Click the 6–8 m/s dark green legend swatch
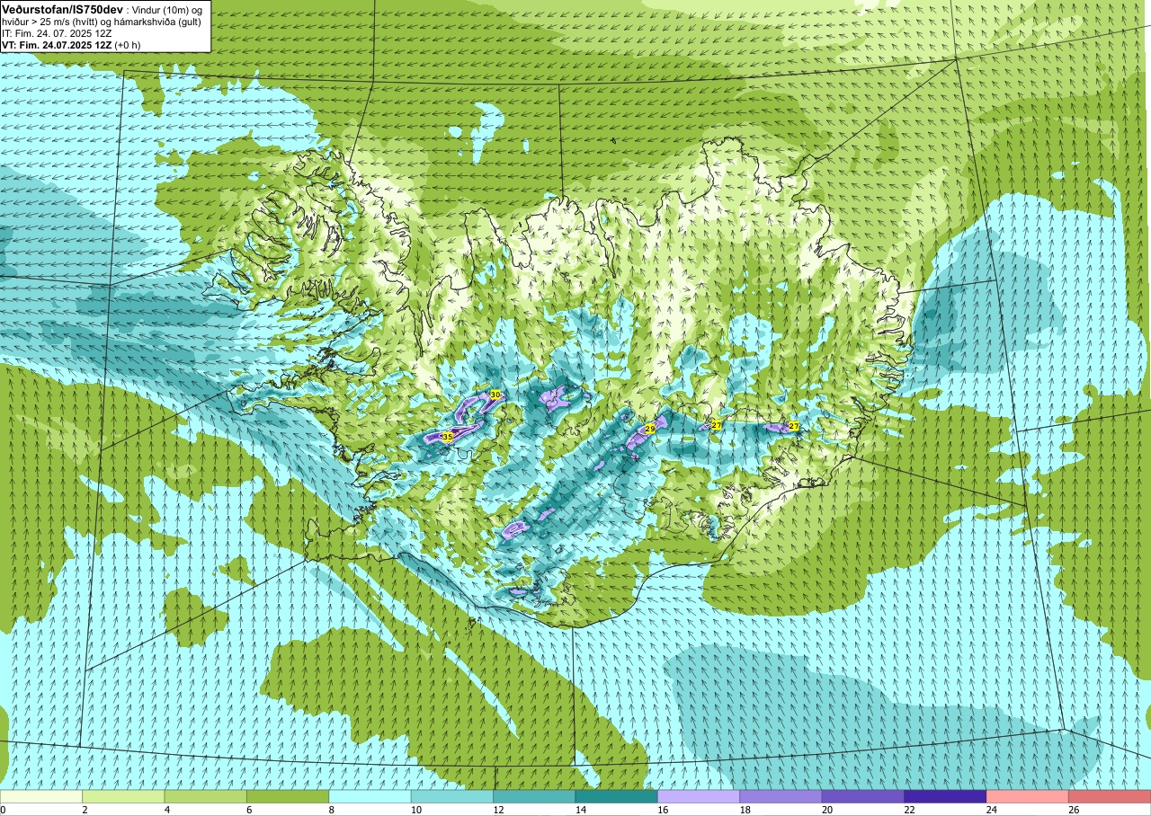The height and width of the screenshot is (816, 1151). pos(288,797)
